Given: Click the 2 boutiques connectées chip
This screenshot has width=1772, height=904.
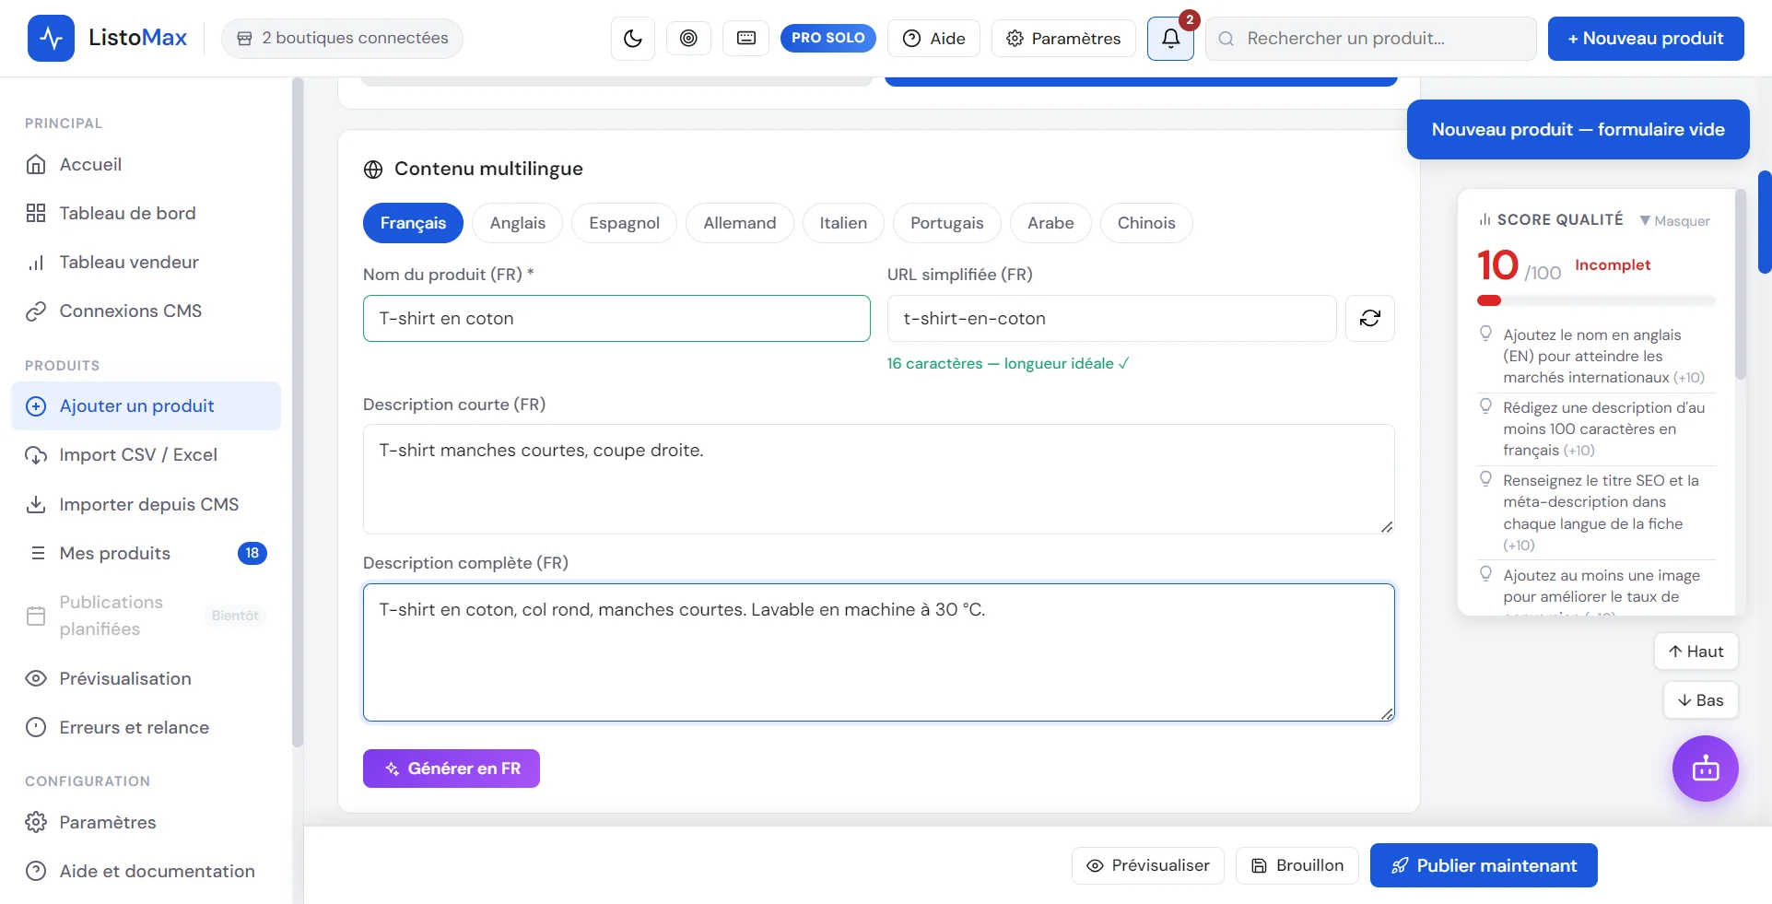Looking at the screenshot, I should 342,38.
